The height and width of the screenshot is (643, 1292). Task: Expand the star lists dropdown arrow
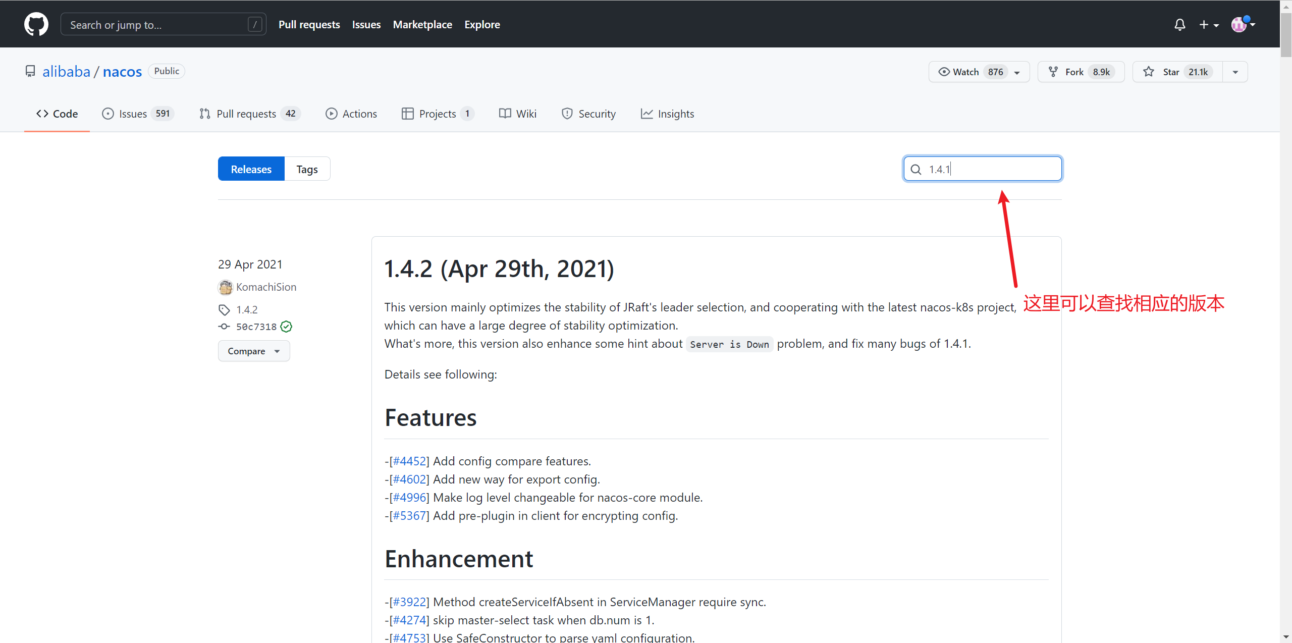tap(1235, 72)
